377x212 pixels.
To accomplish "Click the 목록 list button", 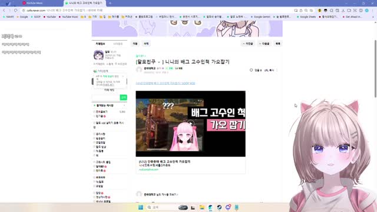I will [277, 44].
